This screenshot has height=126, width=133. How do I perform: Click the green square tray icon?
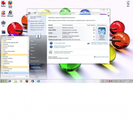pyautogui.click(x=112, y=81)
